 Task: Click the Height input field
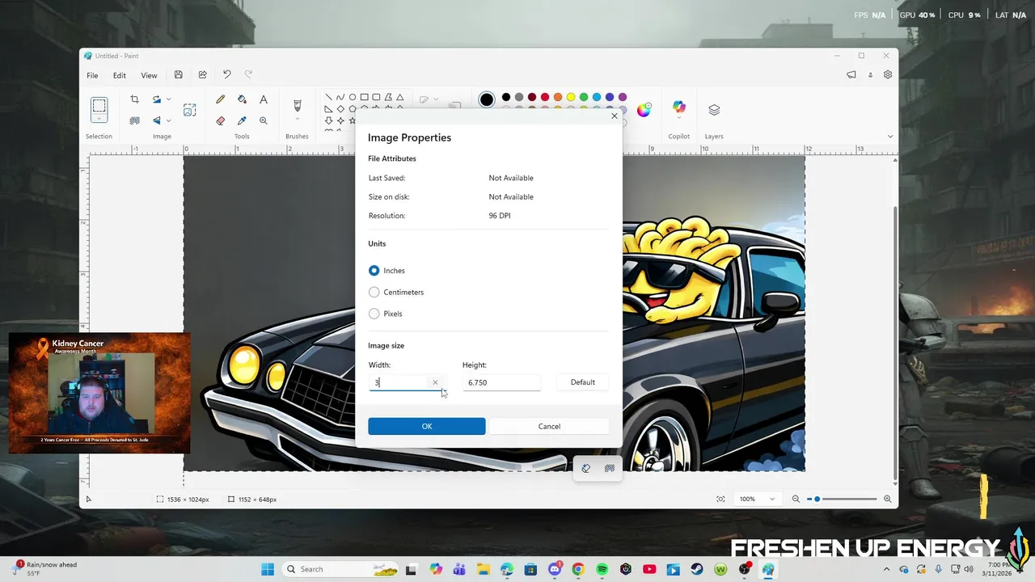(501, 382)
